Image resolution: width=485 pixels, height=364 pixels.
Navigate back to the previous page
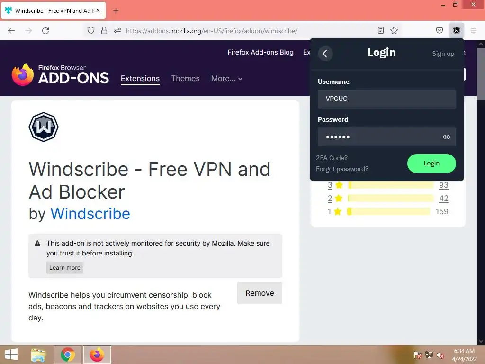pyautogui.click(x=11, y=30)
